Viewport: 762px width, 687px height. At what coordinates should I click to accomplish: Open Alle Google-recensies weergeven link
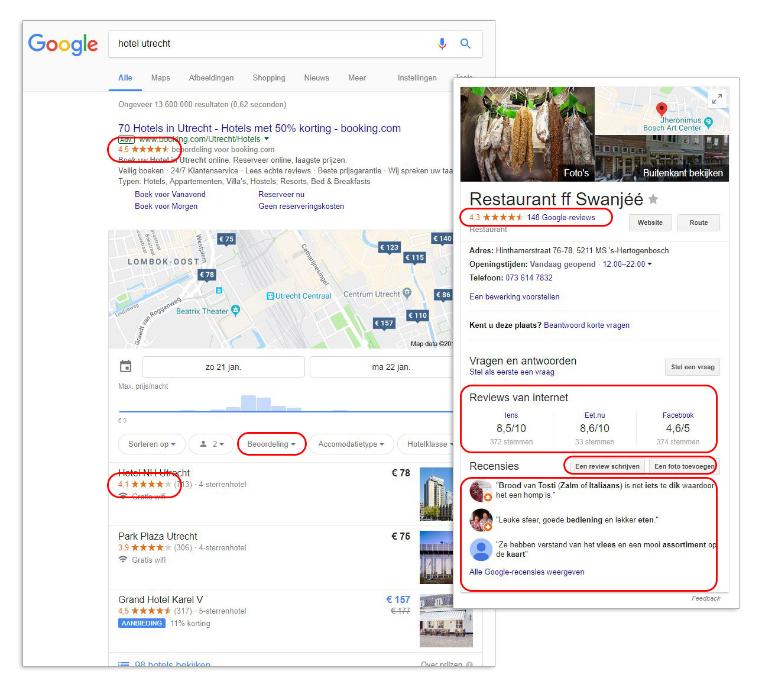pyautogui.click(x=527, y=572)
